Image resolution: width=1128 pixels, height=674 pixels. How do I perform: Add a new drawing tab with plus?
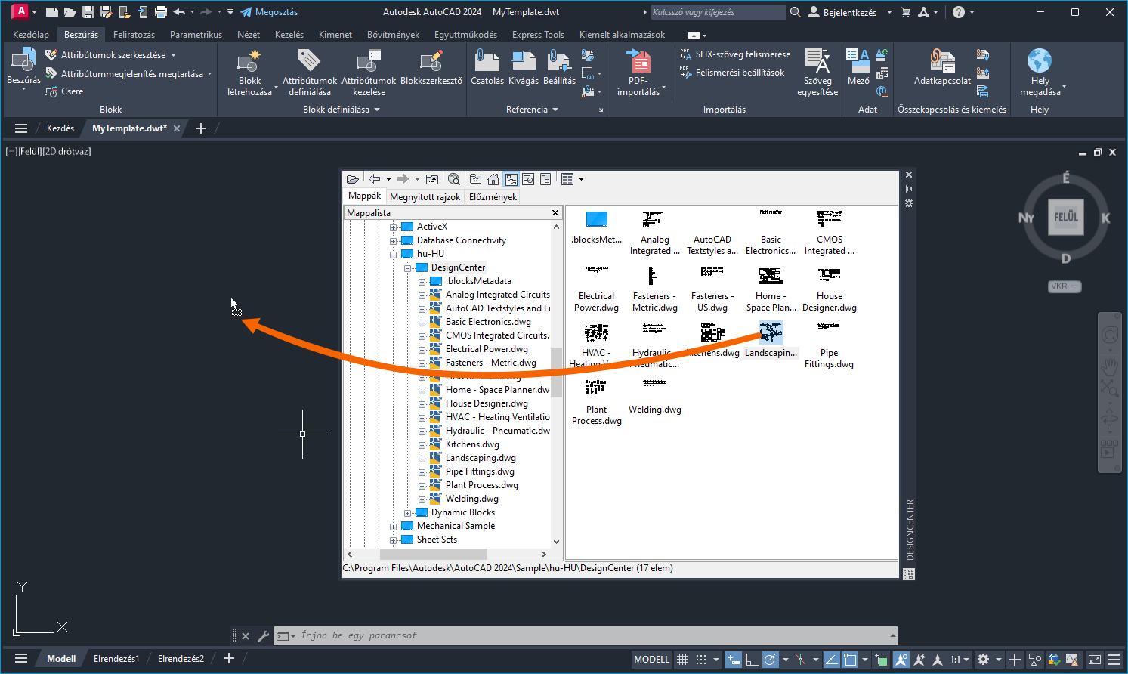(x=201, y=128)
